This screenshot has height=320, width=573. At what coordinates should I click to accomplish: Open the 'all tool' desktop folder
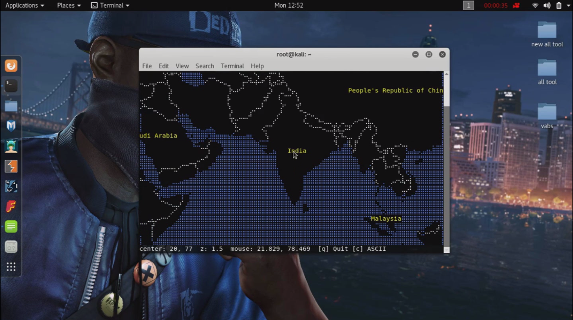click(x=547, y=72)
